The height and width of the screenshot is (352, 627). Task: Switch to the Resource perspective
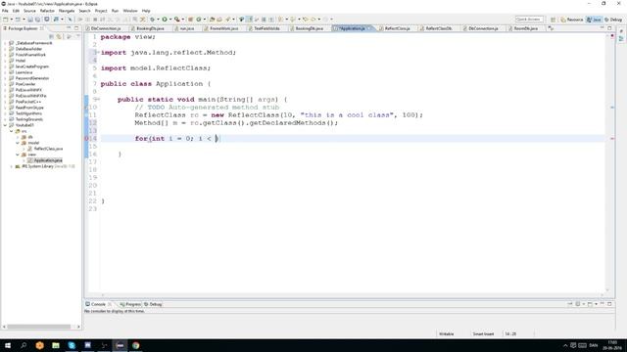572,20
